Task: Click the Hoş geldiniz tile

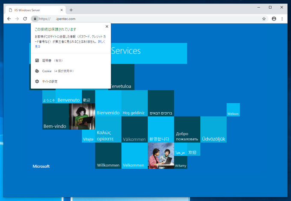Action: click(x=134, y=103)
